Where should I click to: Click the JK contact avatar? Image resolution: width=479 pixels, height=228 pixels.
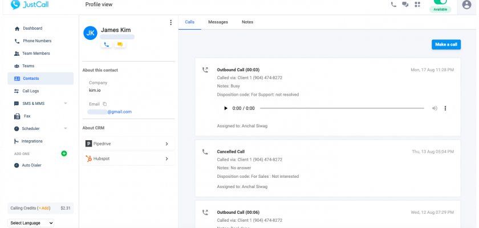(x=91, y=33)
